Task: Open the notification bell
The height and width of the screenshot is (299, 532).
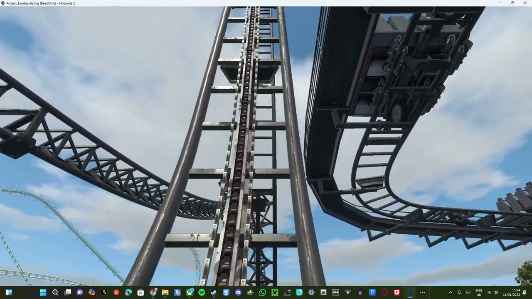Action: [525, 292]
